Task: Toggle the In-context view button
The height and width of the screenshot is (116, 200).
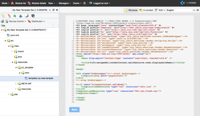Action: click(x=146, y=10)
